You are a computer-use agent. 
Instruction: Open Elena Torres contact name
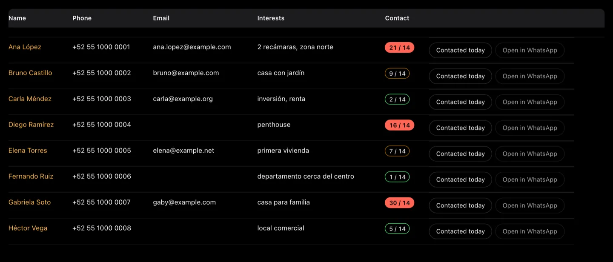point(28,151)
